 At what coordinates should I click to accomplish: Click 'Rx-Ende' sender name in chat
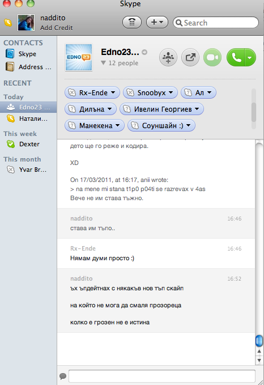click(x=83, y=248)
